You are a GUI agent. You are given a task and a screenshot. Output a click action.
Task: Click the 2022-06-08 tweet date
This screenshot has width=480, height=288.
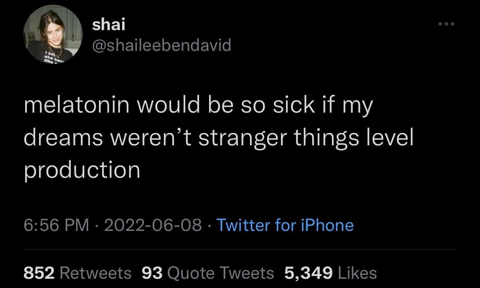click(152, 225)
